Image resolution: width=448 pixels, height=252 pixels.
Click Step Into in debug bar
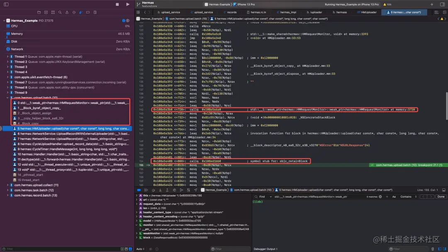click(160, 190)
